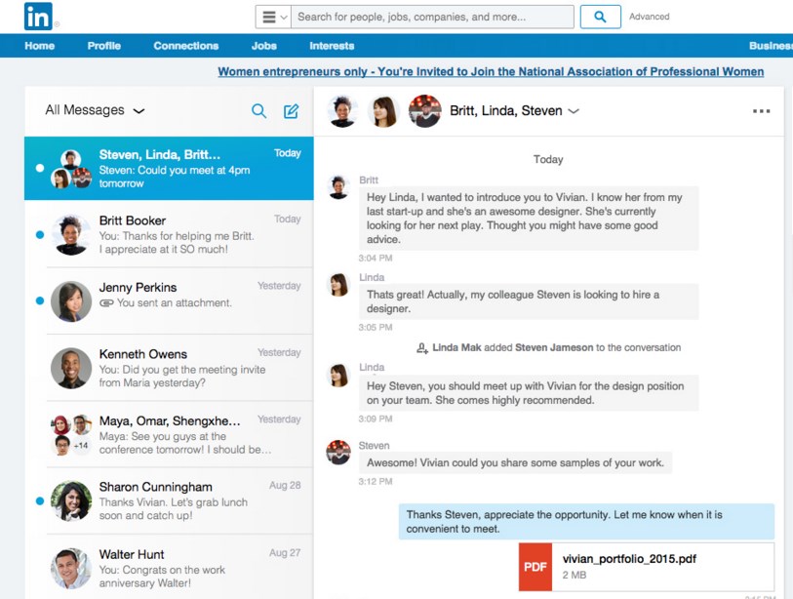793x599 pixels.
Task: Click Britt Booker's avatar in the list
Action: click(71, 235)
